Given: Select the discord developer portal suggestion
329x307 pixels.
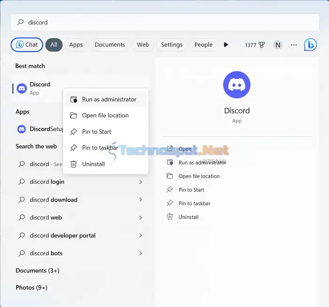Looking at the screenshot, I should click(81, 236).
